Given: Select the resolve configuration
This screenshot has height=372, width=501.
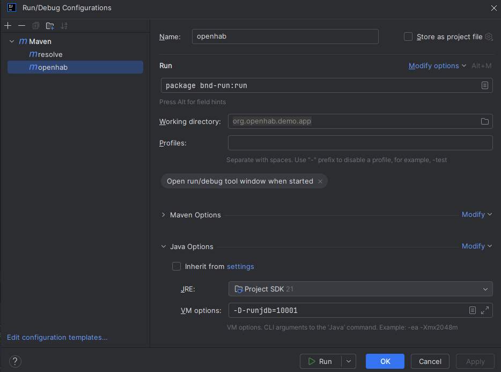Looking at the screenshot, I should click(49, 54).
